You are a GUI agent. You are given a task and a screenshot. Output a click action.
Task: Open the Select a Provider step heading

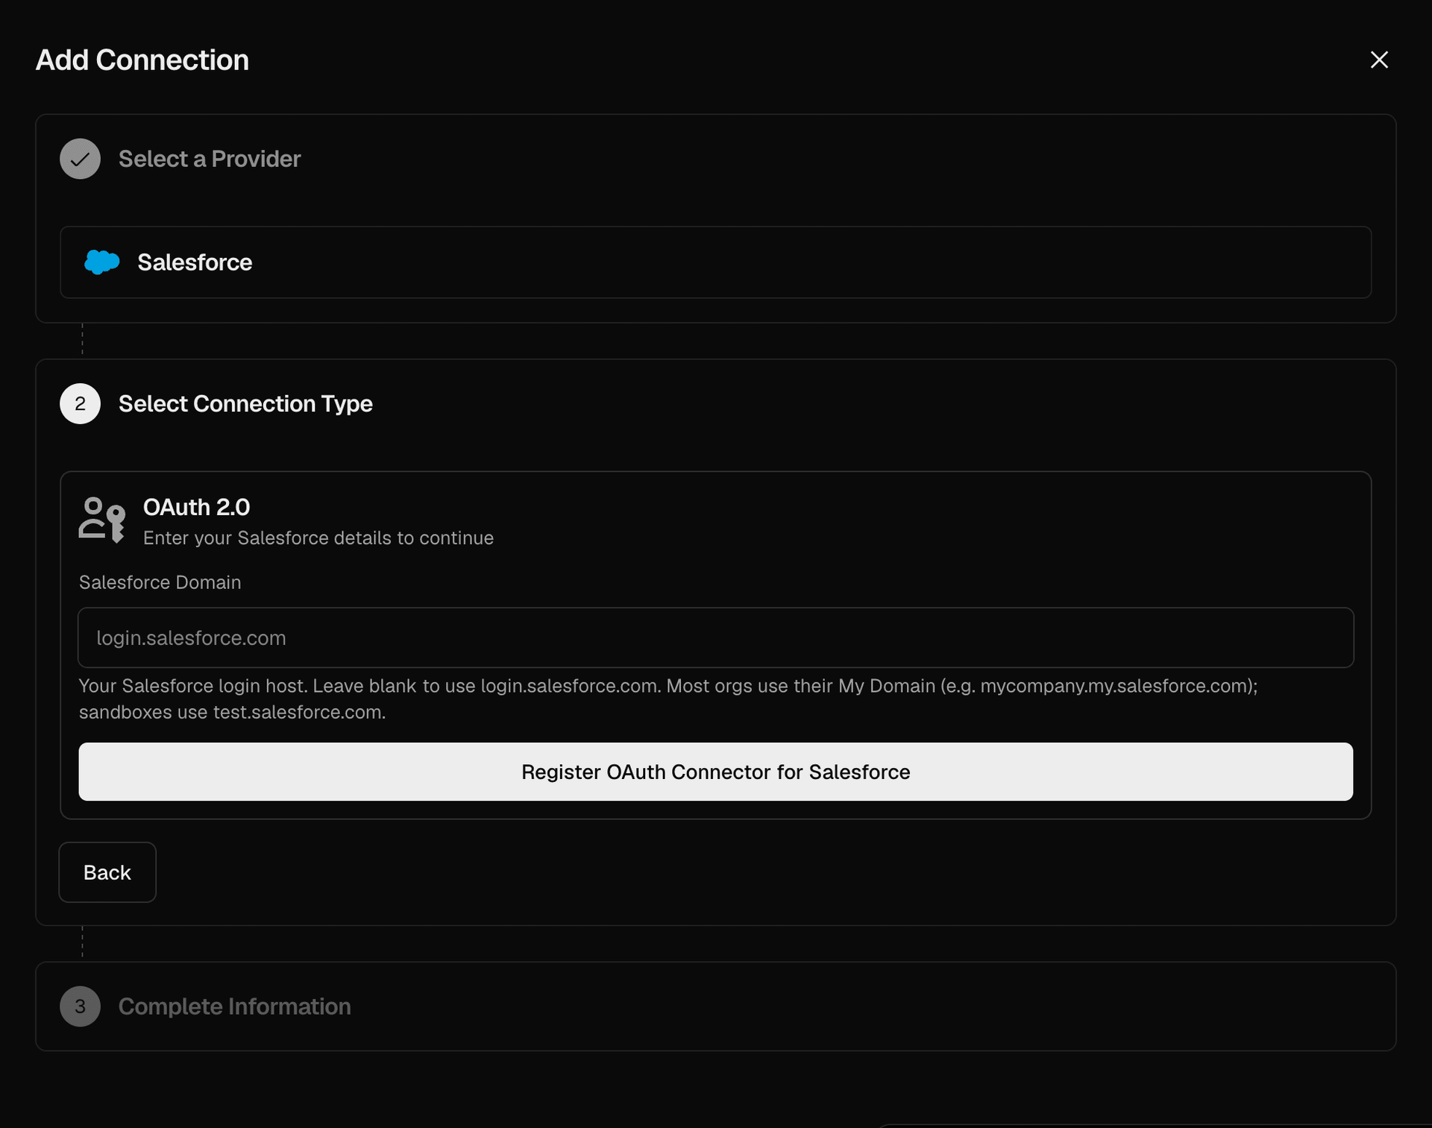point(210,159)
